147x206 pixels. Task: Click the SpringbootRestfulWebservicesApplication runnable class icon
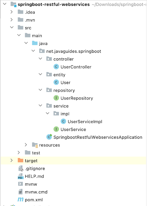(49, 137)
